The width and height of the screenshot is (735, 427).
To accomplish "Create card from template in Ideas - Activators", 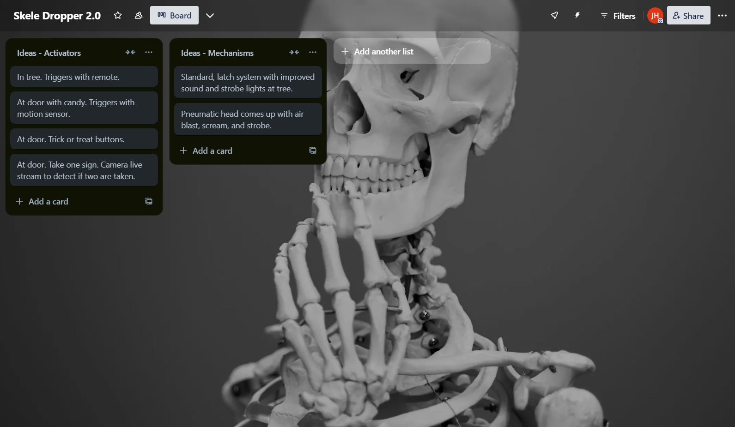I will (x=149, y=201).
